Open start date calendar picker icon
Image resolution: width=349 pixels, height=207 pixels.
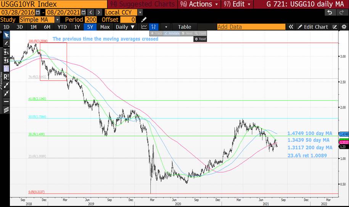38,12
